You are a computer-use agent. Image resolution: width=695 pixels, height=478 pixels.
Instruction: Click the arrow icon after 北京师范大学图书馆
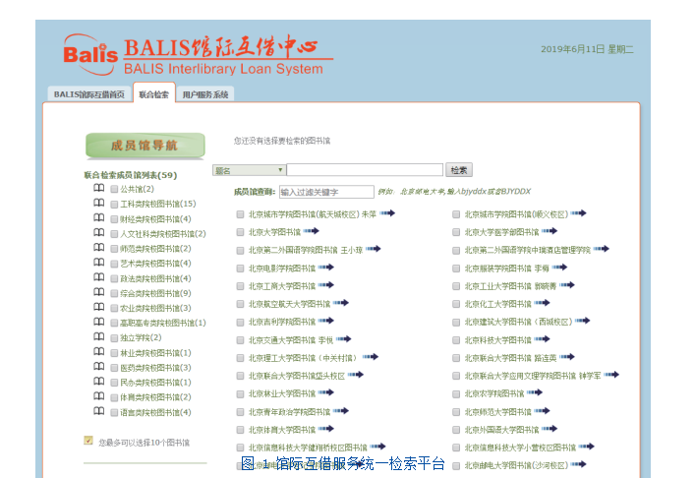pos(542,410)
